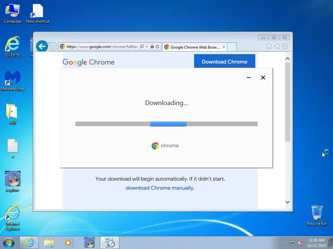Image resolution: width=333 pixels, height=249 pixels.
Task: Select the Malwarebytes desktop shortcut
Action: pos(13,80)
